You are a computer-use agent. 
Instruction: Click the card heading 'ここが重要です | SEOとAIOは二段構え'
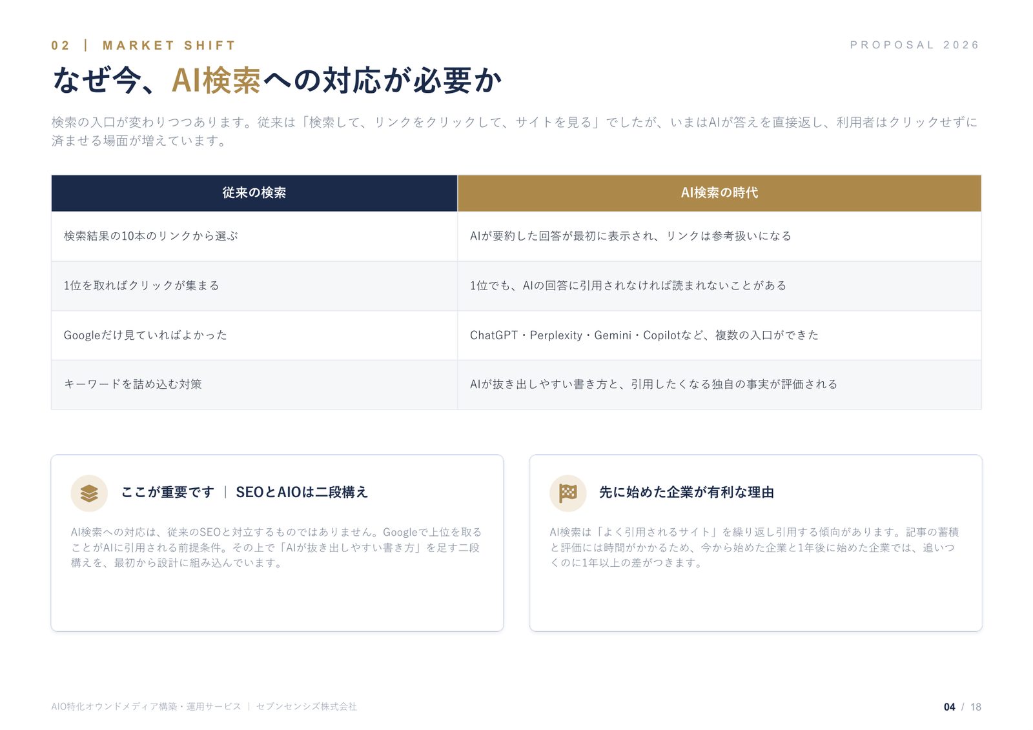pyautogui.click(x=245, y=492)
